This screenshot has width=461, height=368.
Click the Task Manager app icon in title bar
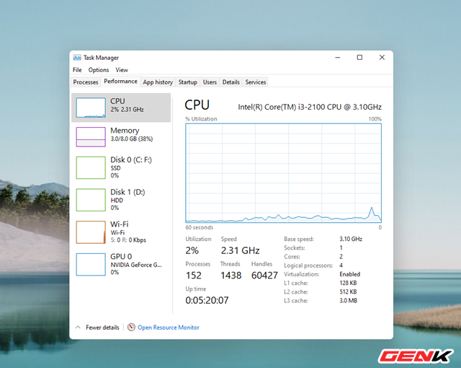77,58
